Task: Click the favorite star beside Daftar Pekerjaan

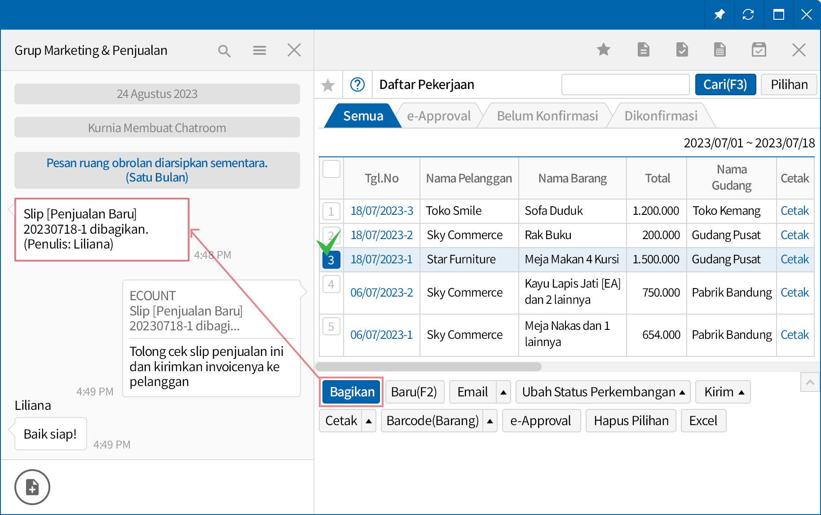Action: click(x=328, y=84)
